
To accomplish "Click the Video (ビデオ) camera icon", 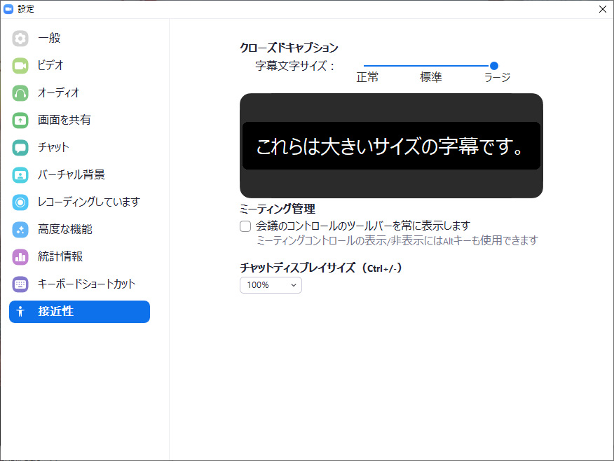I will pyautogui.click(x=20, y=66).
